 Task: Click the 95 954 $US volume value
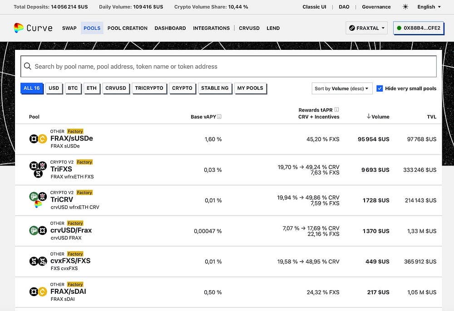point(374,139)
